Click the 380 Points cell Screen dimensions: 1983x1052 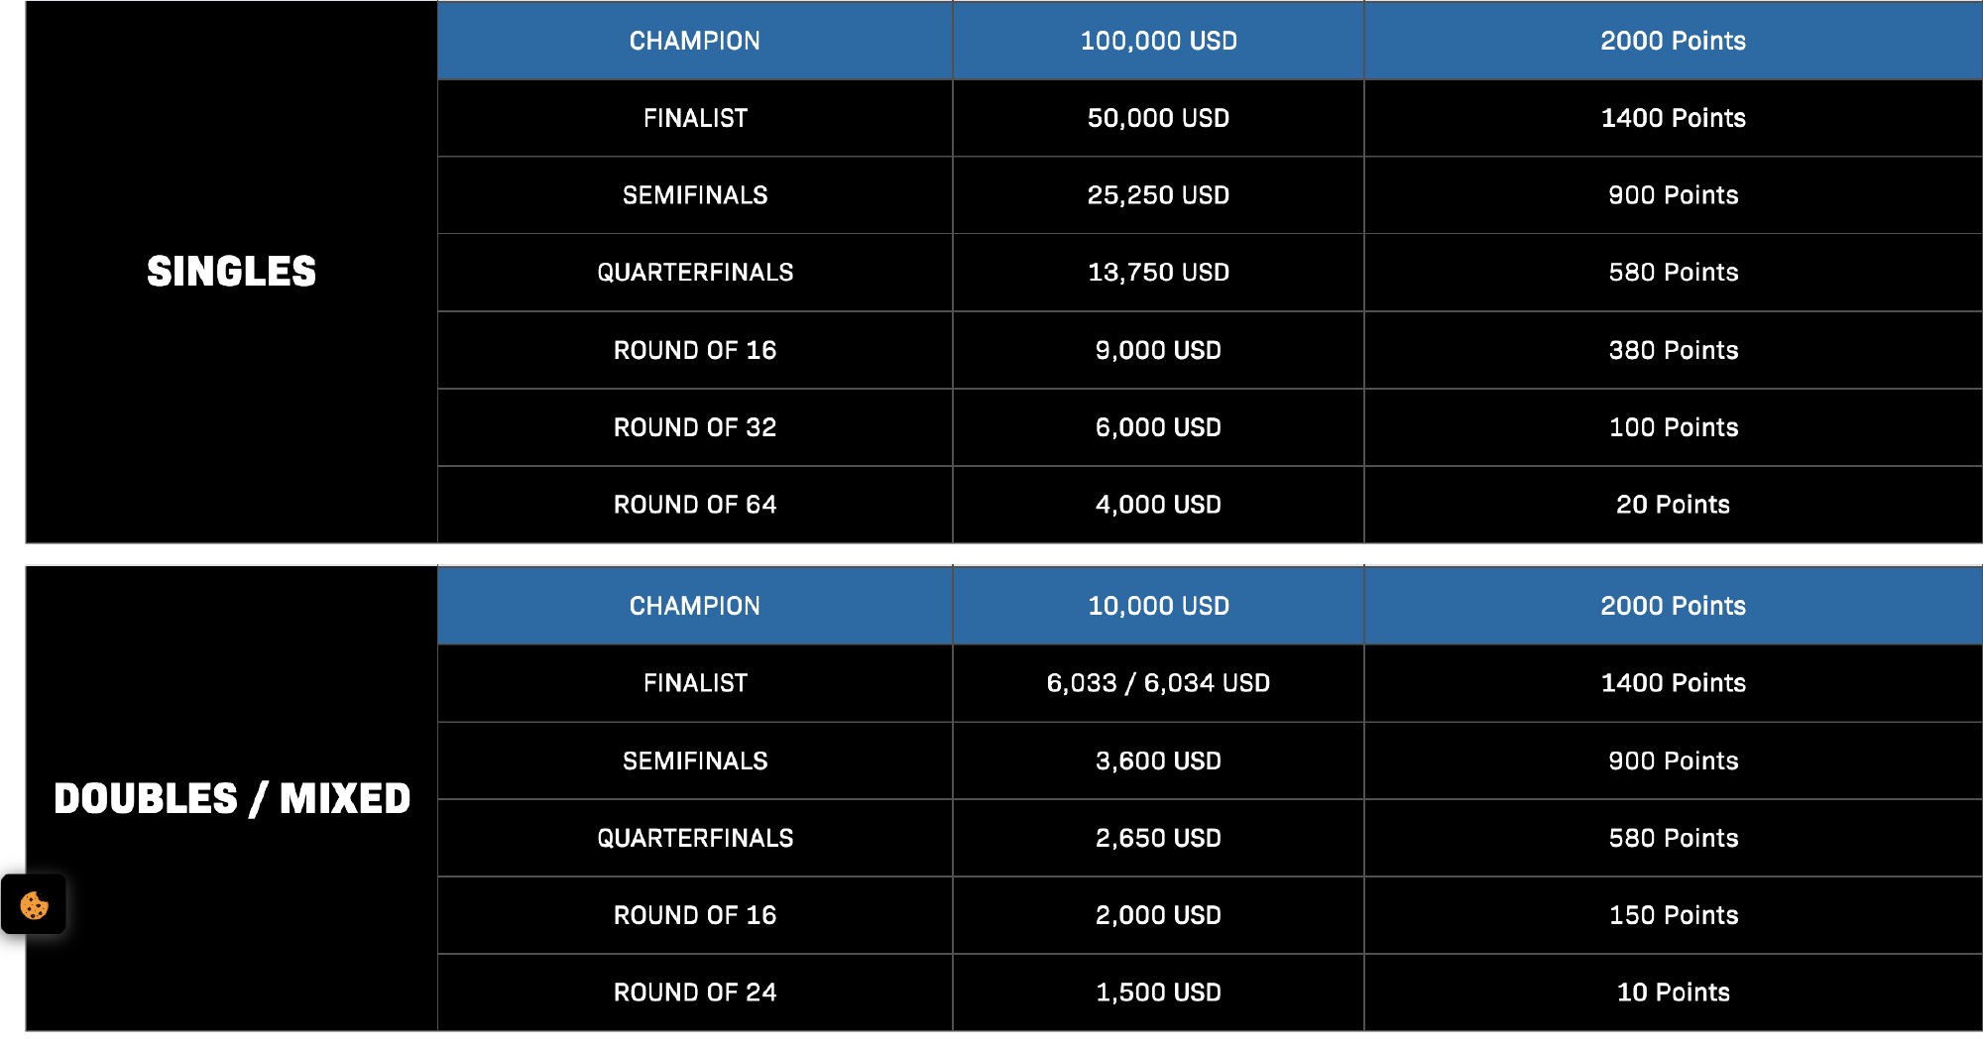[x=1673, y=350]
